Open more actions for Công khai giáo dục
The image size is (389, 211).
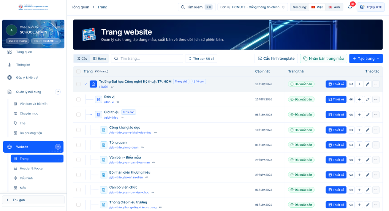pos(376,130)
